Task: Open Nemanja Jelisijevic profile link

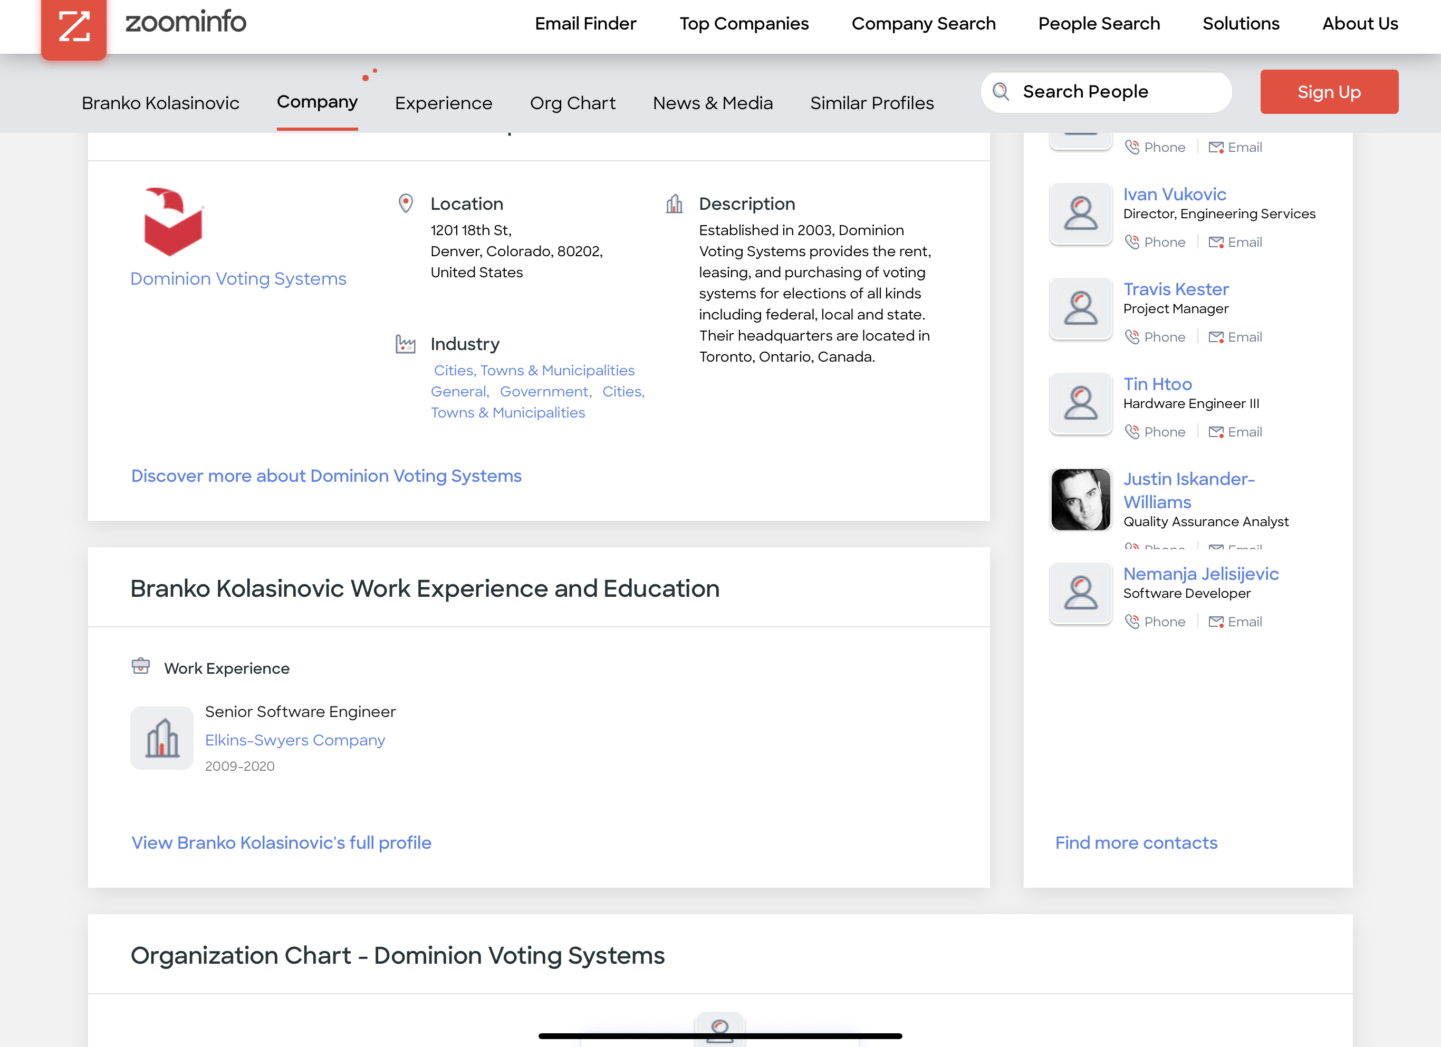Action: (1200, 574)
